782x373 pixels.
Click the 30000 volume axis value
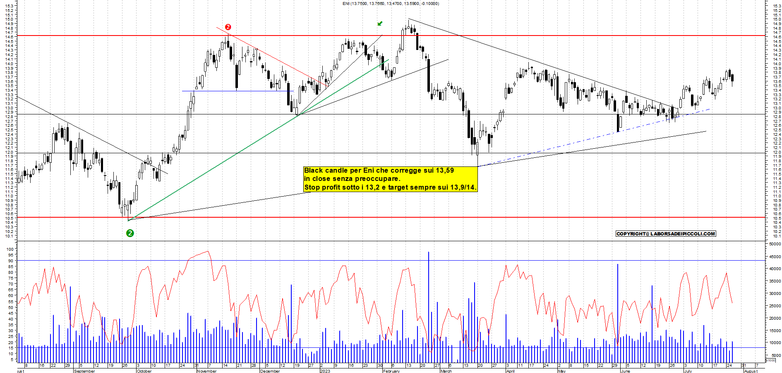(775, 293)
